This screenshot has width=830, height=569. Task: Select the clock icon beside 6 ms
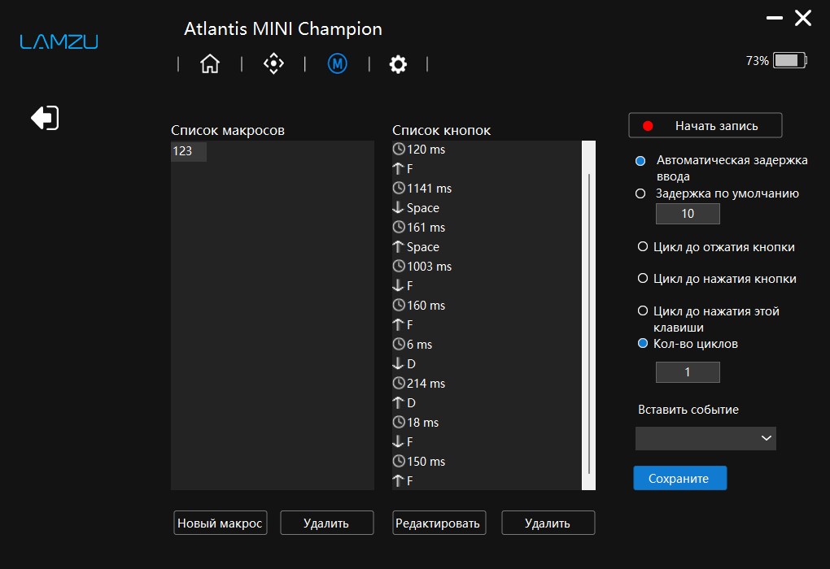[x=399, y=345]
